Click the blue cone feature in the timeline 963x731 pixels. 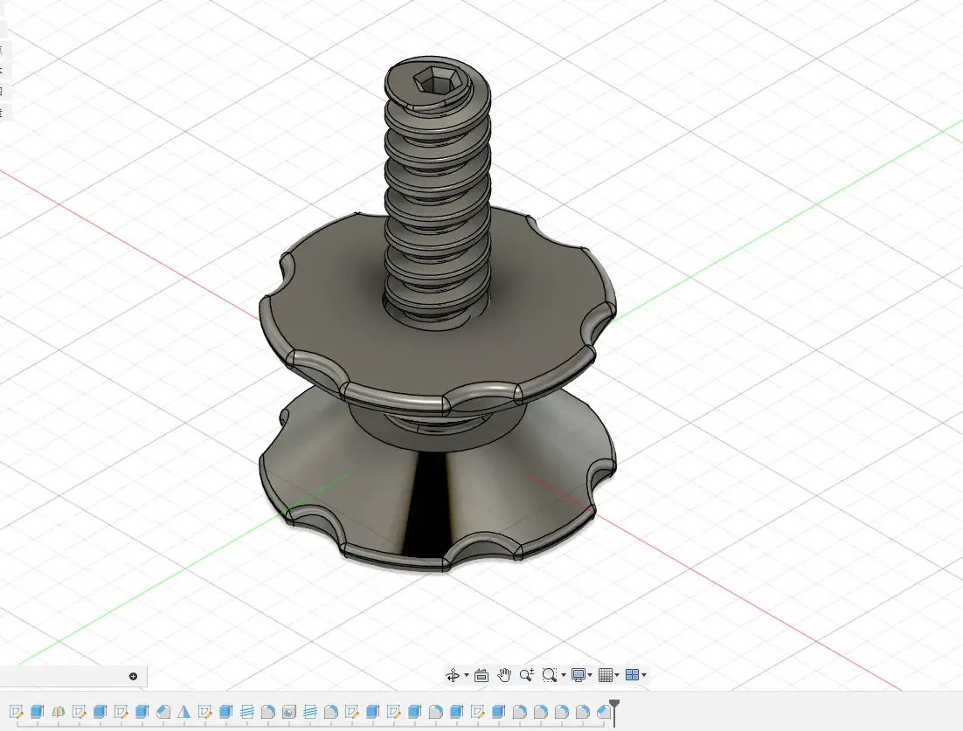click(x=184, y=712)
